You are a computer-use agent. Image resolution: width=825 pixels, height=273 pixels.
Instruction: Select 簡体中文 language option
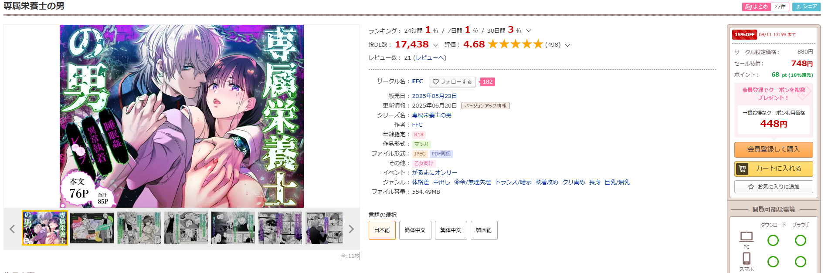coord(415,230)
